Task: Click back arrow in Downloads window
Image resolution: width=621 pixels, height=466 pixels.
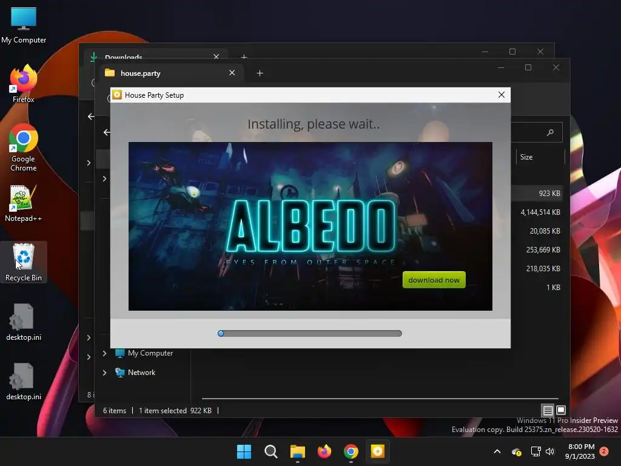Action: click(x=91, y=116)
